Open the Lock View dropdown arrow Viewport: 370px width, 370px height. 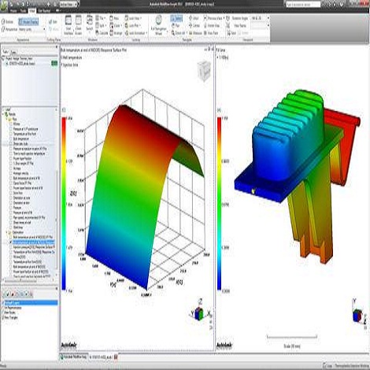[x=141, y=18]
